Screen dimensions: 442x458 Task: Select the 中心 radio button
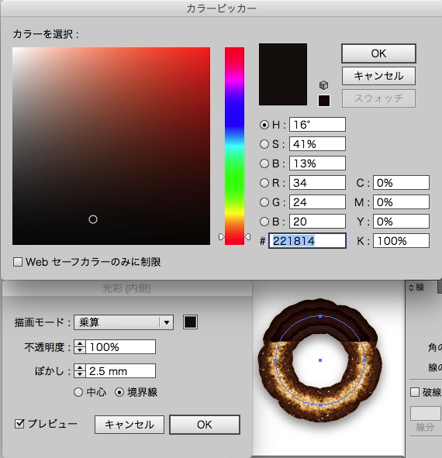click(x=78, y=392)
